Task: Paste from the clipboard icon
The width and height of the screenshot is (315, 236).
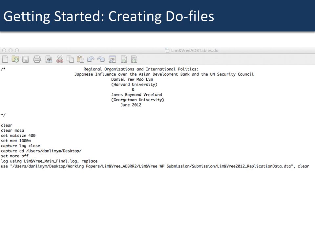Action: click(80, 59)
